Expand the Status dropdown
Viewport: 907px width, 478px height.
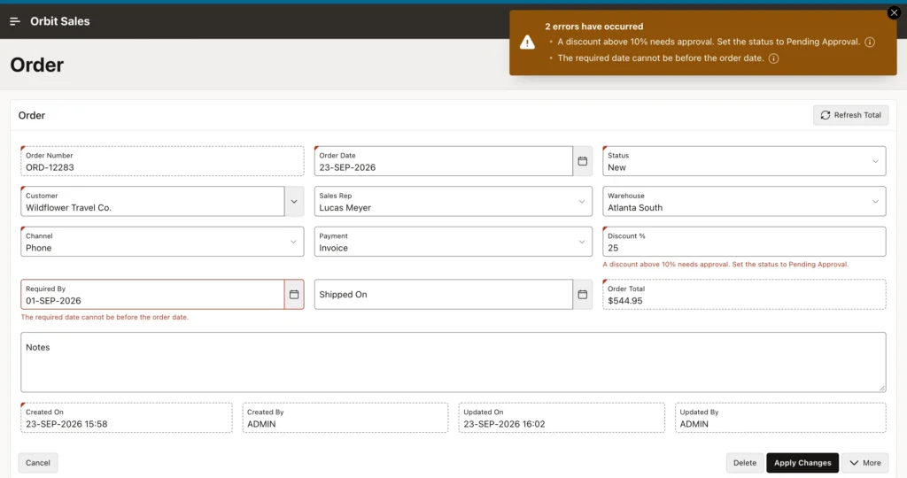744,161
